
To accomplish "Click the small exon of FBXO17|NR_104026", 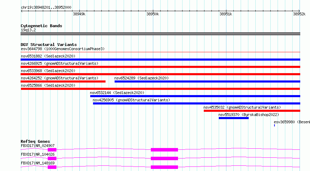I will (x=52, y=158).
